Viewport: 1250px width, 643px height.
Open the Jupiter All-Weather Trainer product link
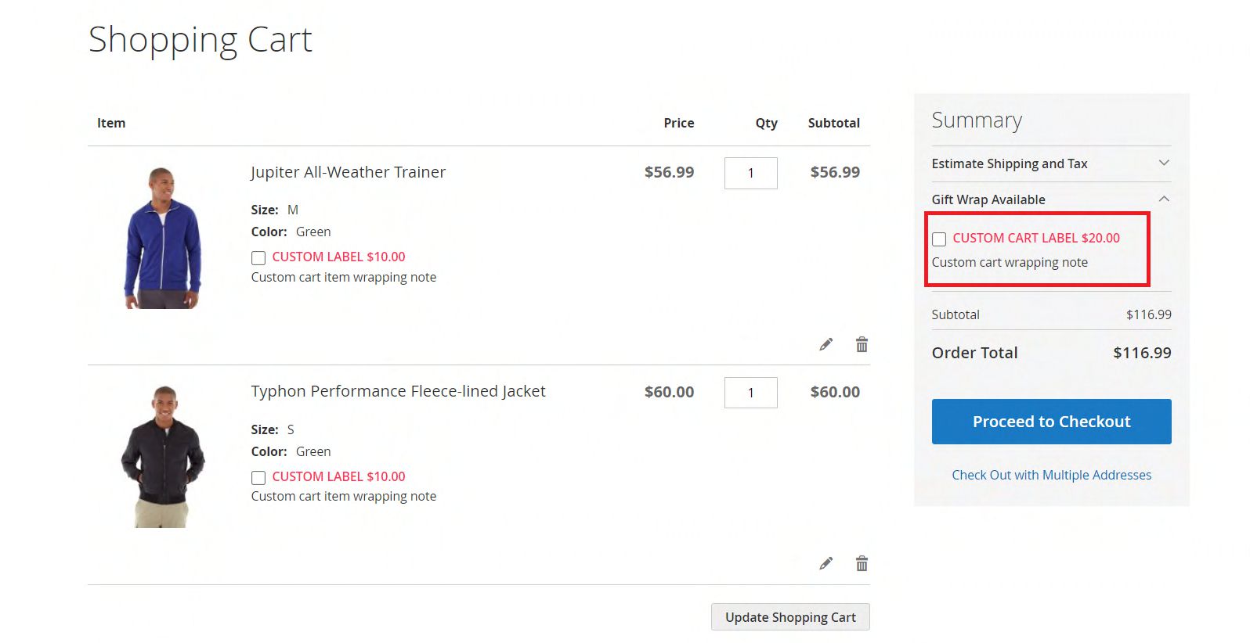point(348,172)
